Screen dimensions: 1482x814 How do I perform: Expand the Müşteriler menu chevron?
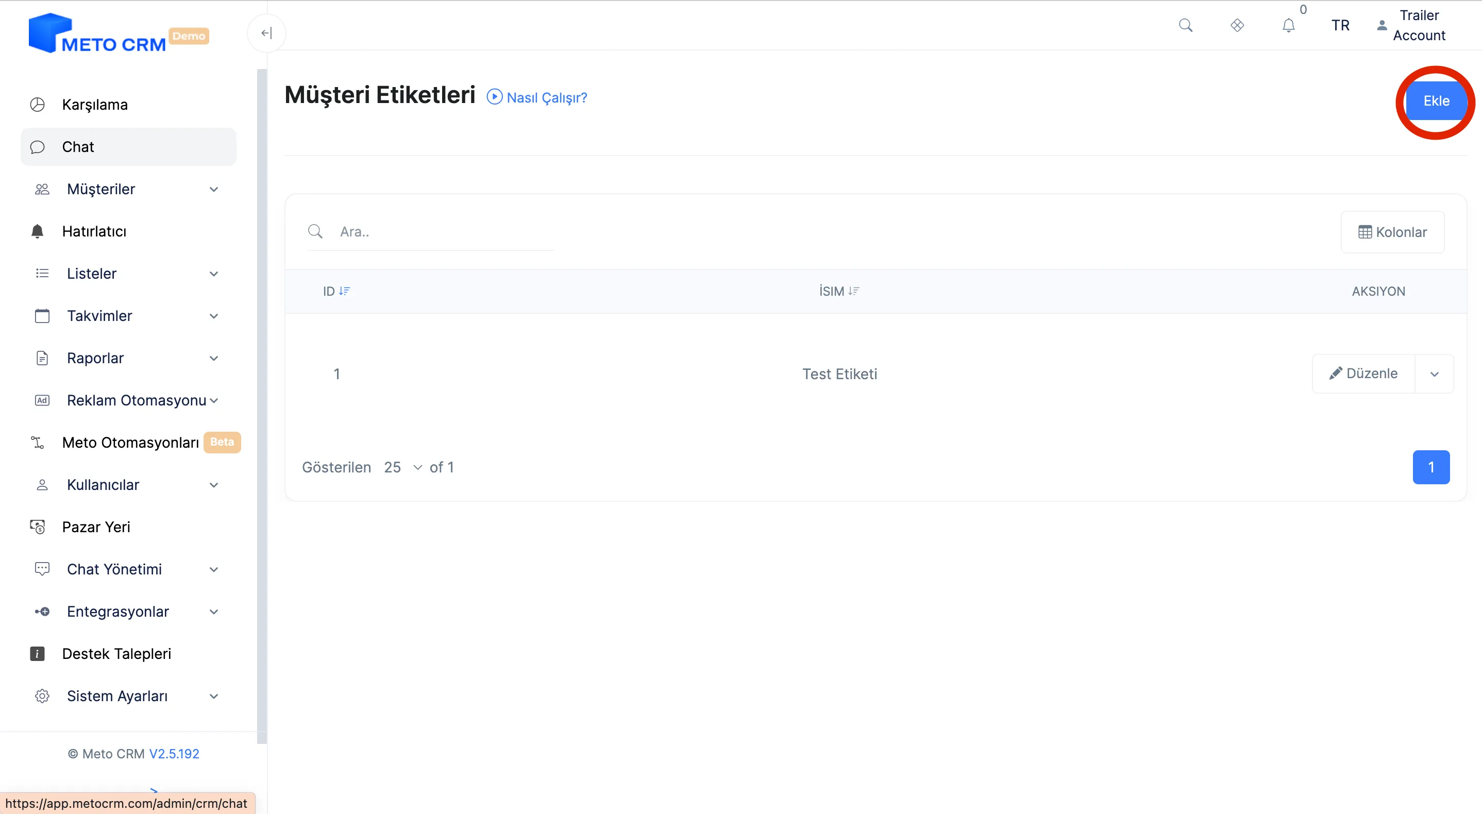[214, 189]
